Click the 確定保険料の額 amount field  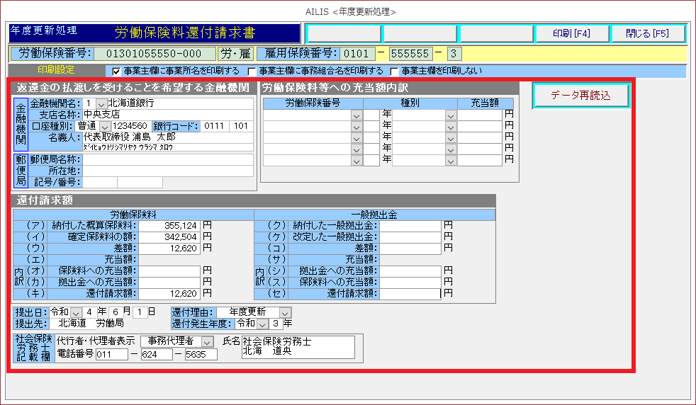click(x=170, y=237)
